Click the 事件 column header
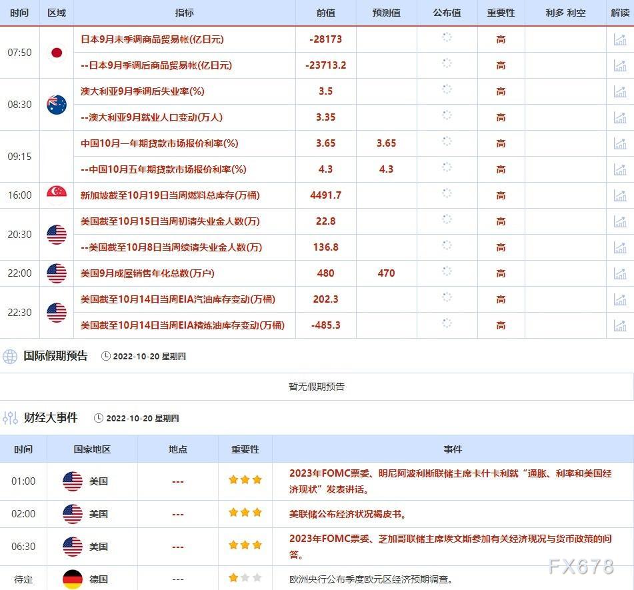The width and height of the screenshot is (634, 590). [x=453, y=449]
